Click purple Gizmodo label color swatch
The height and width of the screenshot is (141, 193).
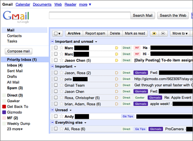pyautogui.click(x=4, y=112)
